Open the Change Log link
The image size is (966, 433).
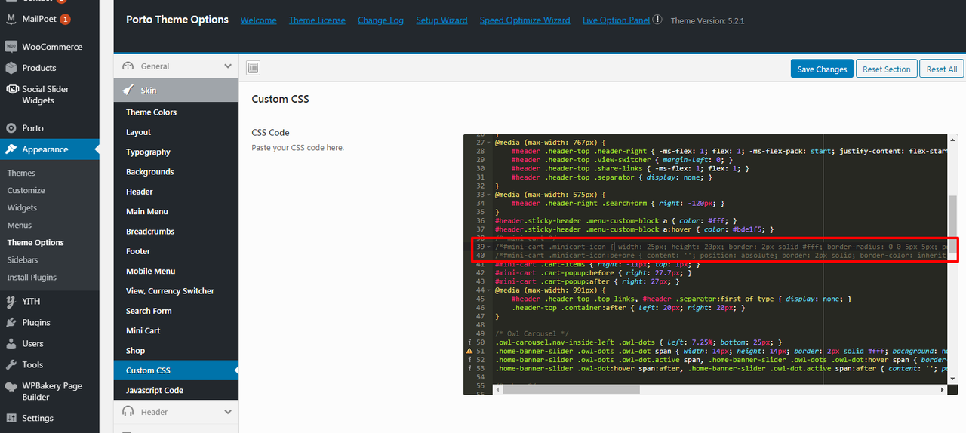tap(380, 20)
